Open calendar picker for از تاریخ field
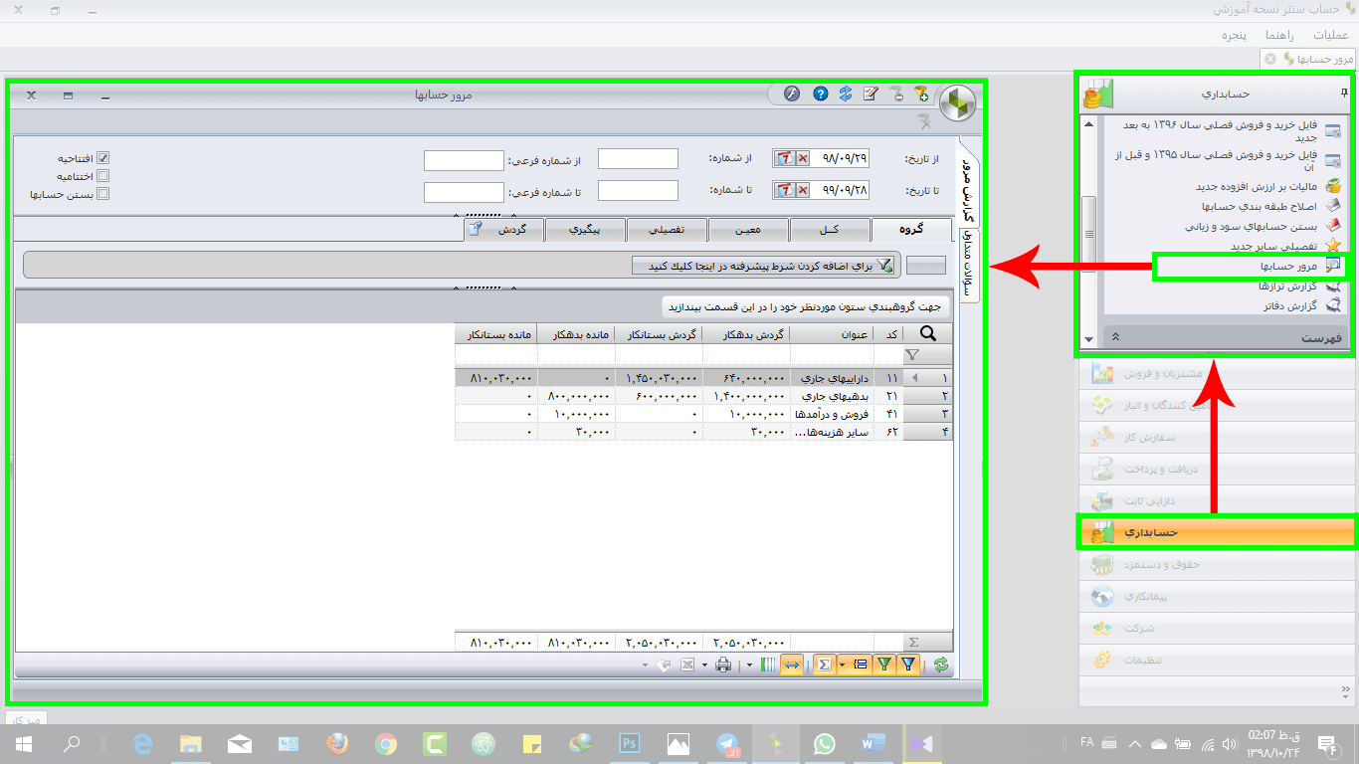This screenshot has height=764, width=1359. click(x=783, y=159)
